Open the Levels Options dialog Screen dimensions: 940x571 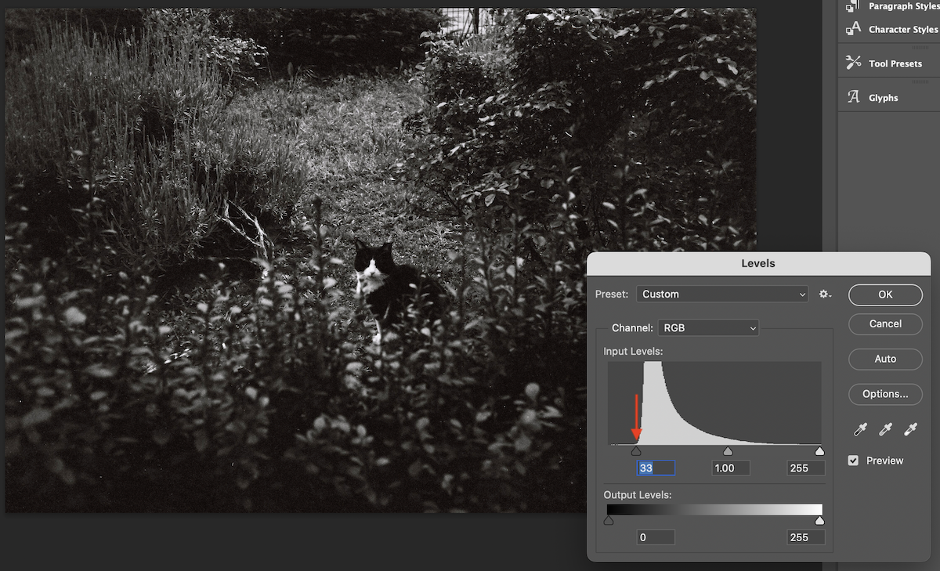coord(885,394)
